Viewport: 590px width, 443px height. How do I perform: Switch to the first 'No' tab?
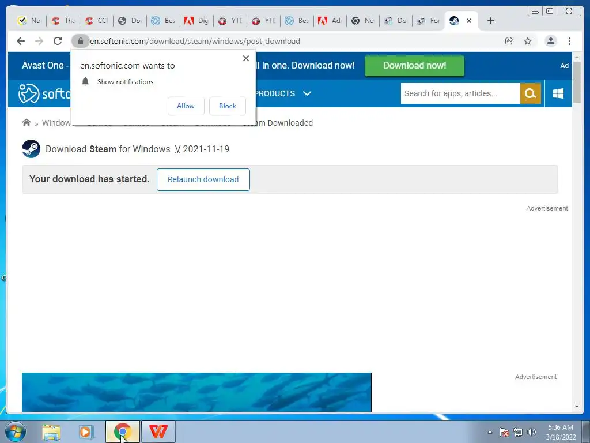tap(29, 21)
